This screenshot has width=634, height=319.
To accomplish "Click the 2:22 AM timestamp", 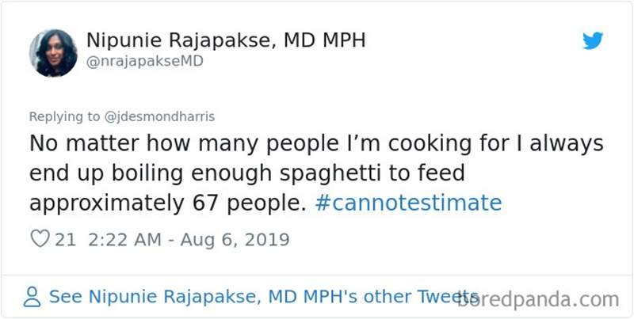I will point(121,239).
